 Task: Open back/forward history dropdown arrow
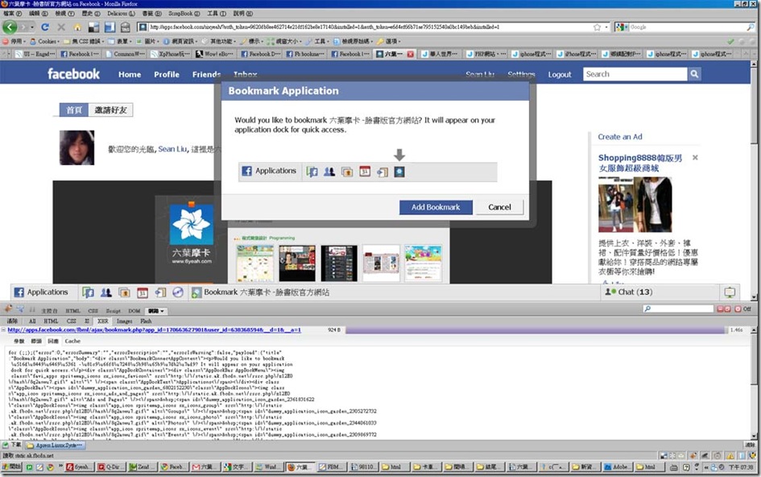click(32, 27)
